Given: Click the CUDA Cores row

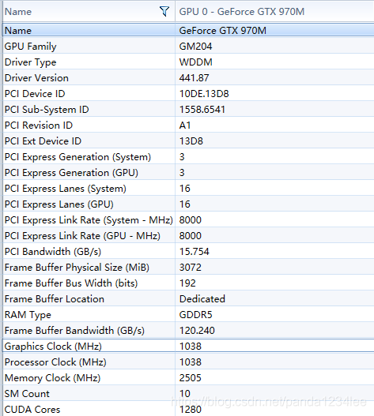Looking at the screenshot, I should (x=188, y=409).
